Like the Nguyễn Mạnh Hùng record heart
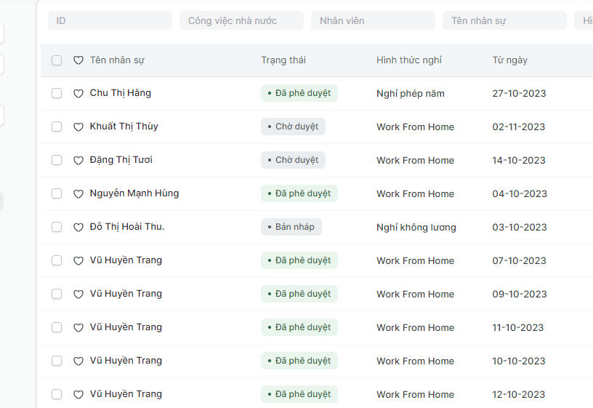This screenshot has height=408, width=593. coord(78,194)
